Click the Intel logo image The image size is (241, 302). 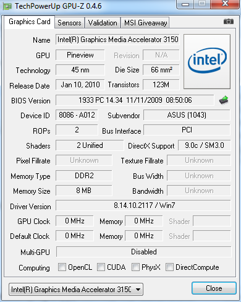207,61
